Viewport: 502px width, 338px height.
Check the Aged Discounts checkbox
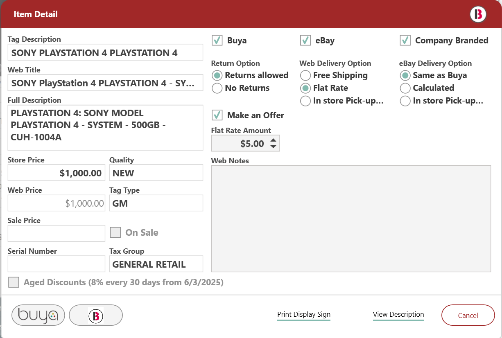click(x=14, y=282)
